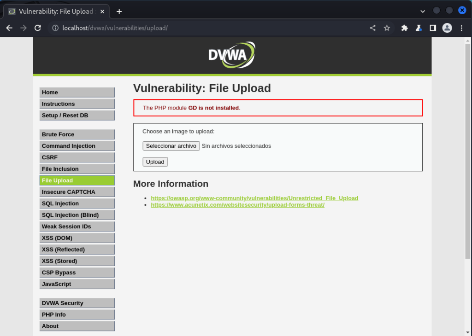This screenshot has height=336, width=472.
Task: Bookmark this page with the star icon
Action: 387,28
